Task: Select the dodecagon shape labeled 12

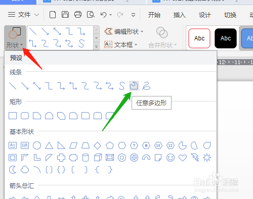Action: 171,145
